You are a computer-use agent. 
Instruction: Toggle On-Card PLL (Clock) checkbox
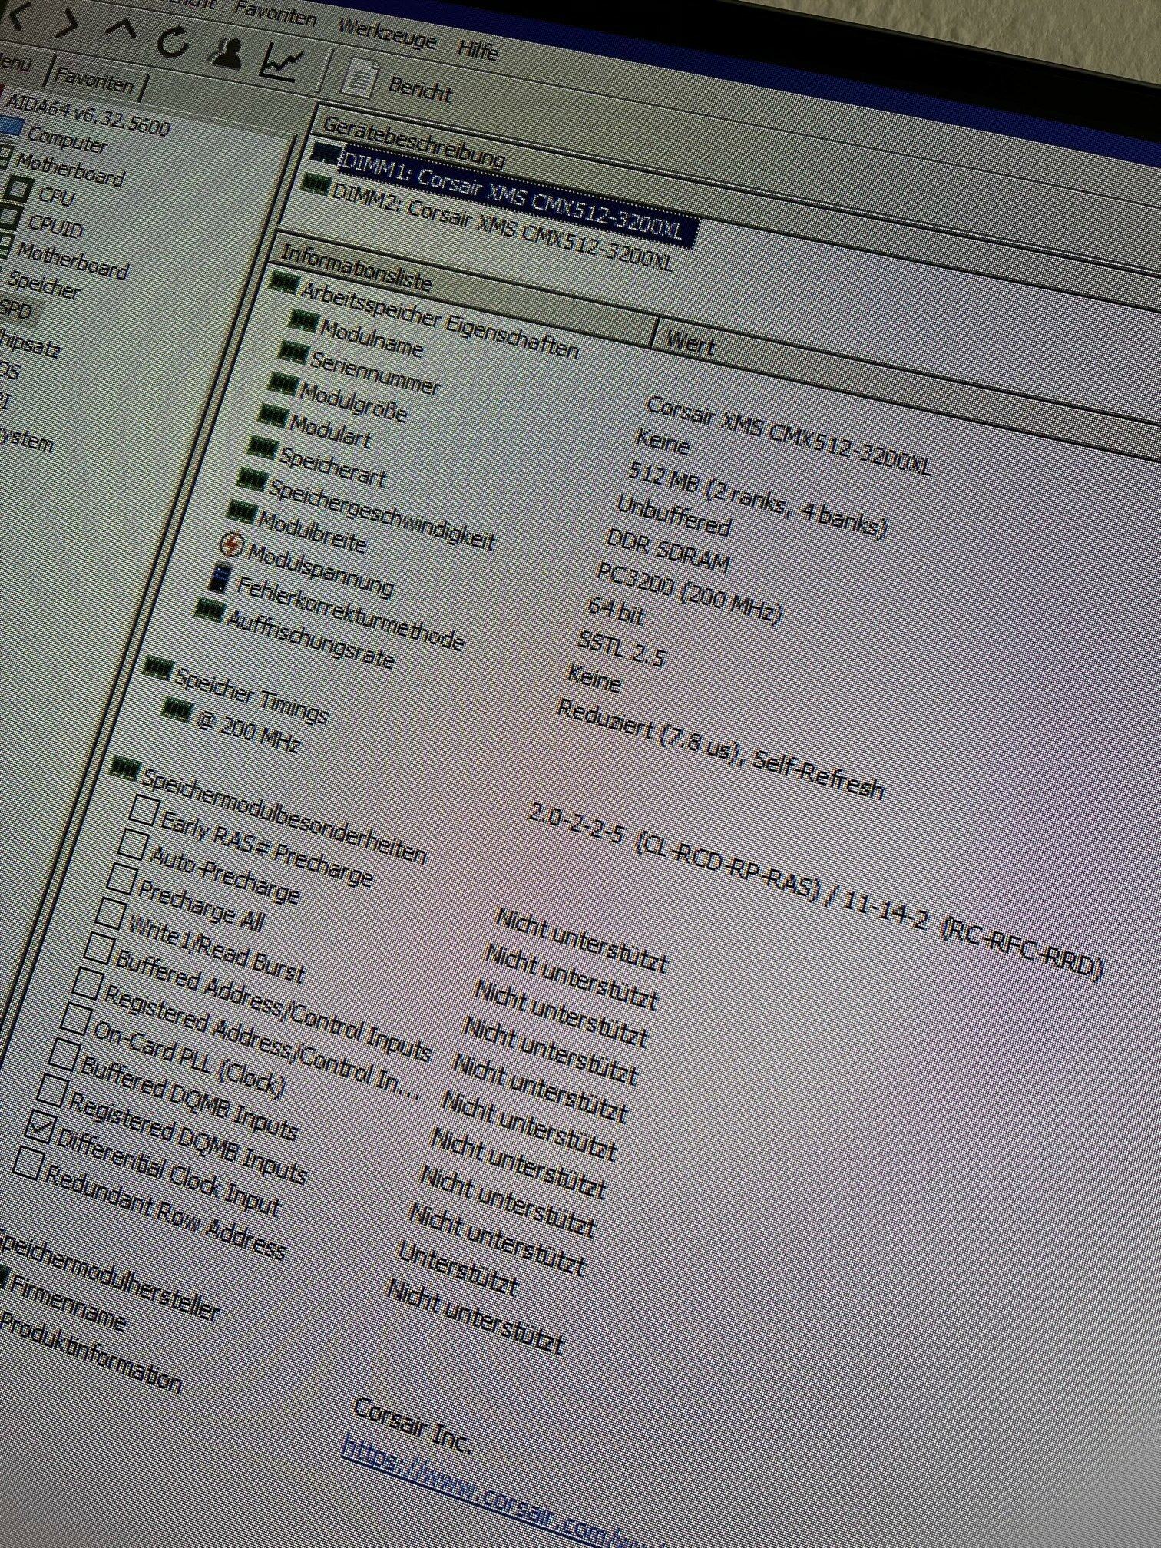pos(74,1019)
